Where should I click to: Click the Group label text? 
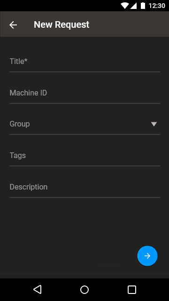tap(20, 124)
